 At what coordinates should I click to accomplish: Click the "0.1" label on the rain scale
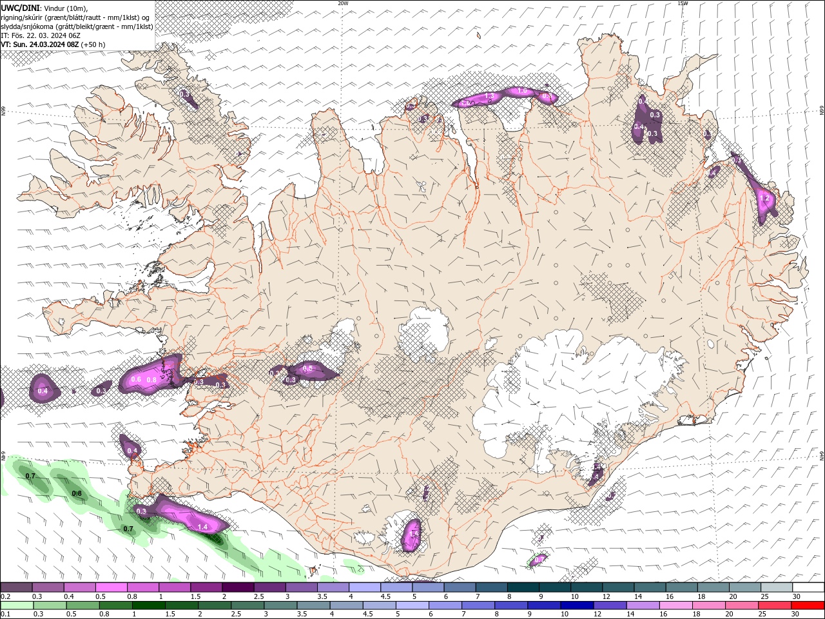click(5, 614)
